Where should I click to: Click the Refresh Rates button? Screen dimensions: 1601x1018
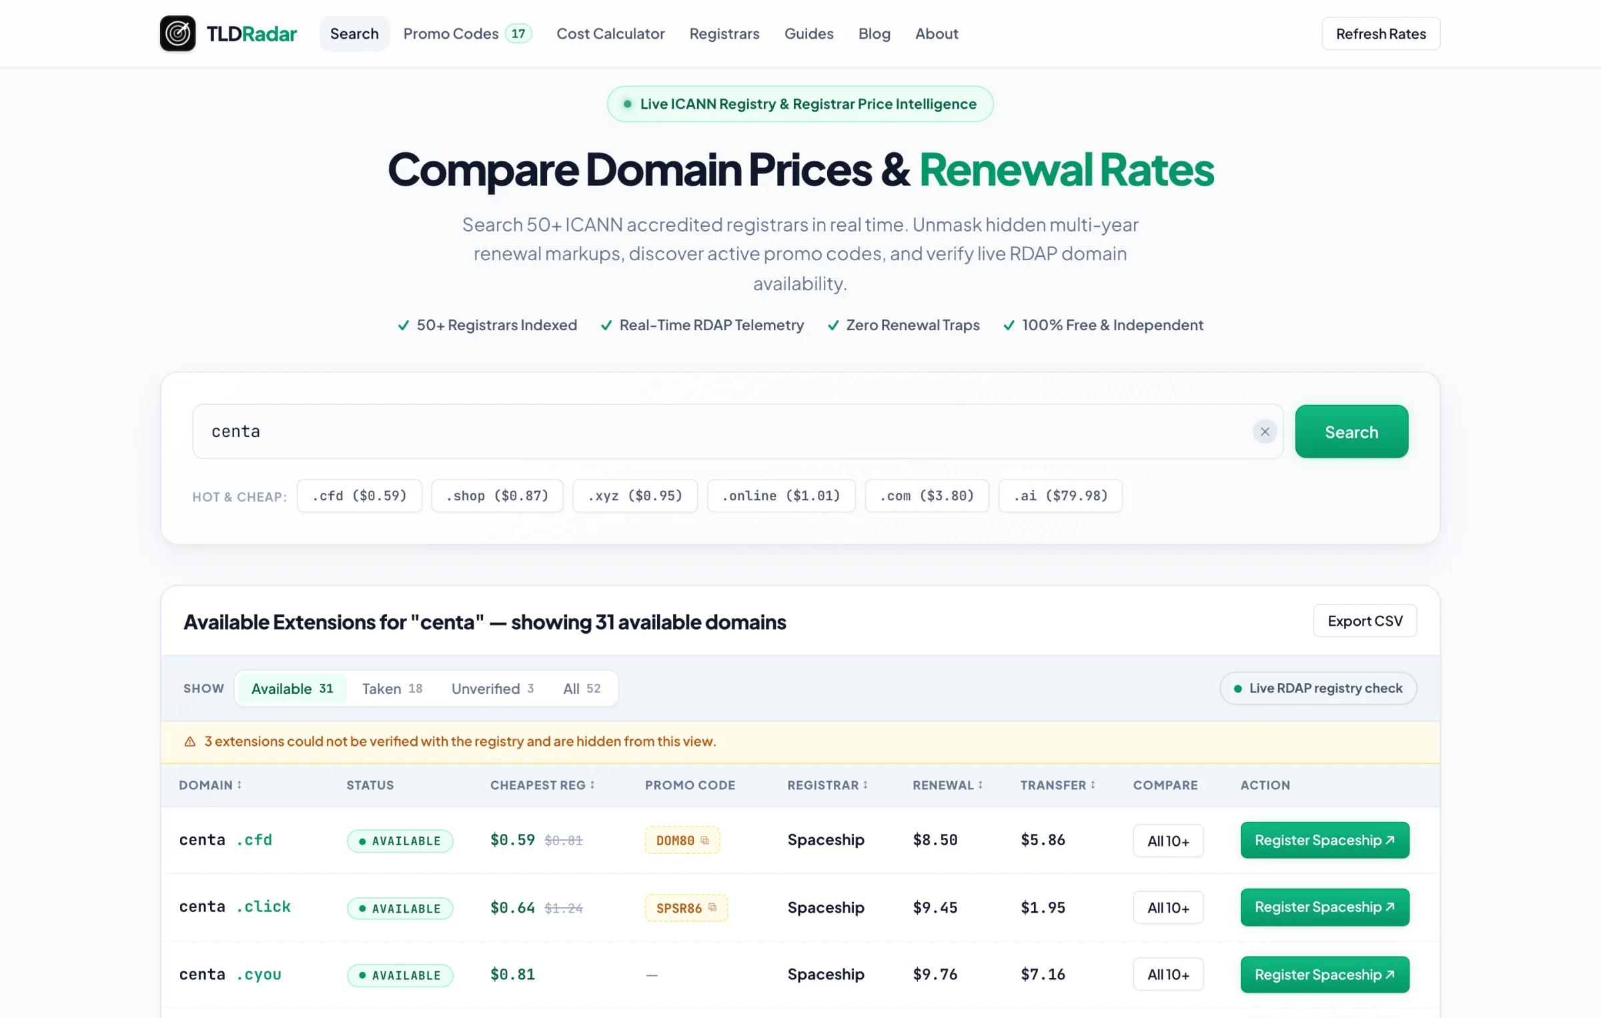[x=1381, y=33]
